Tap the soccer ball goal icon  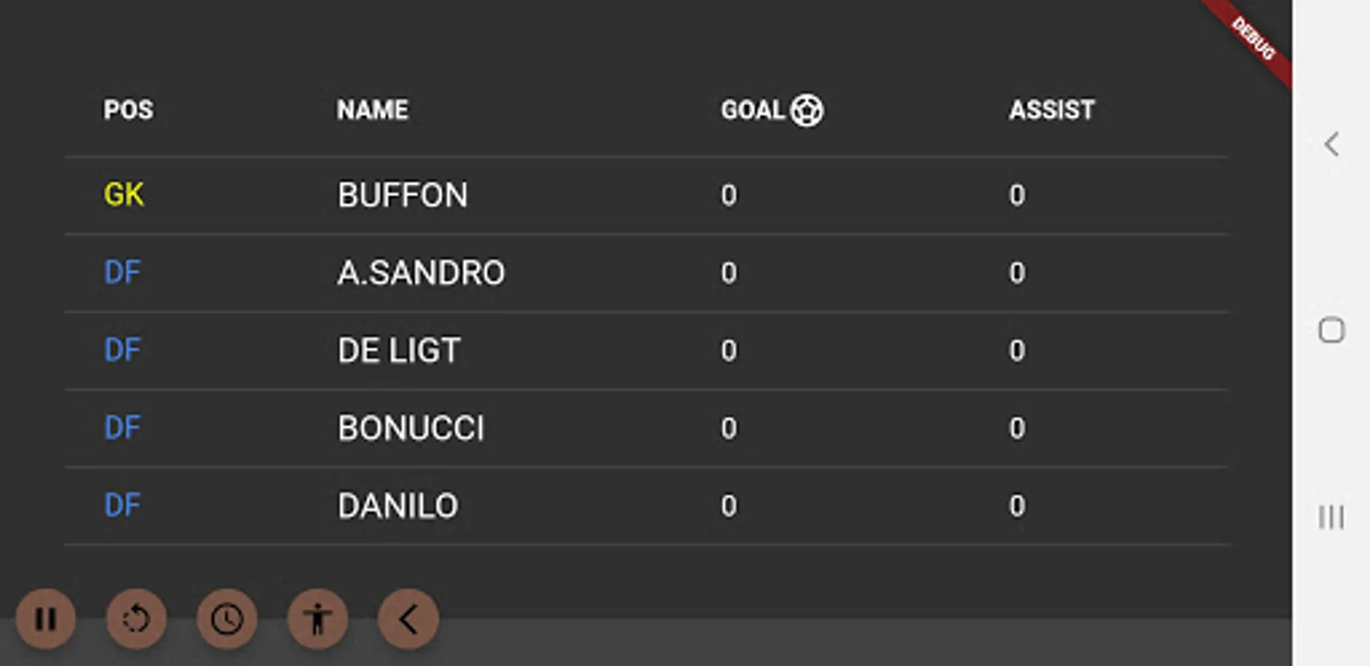coord(807,110)
